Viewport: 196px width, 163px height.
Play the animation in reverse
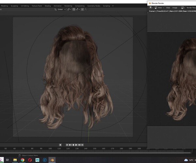coord(73,145)
